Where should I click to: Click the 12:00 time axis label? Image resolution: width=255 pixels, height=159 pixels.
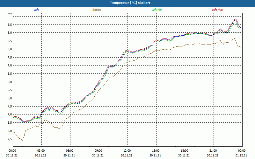point(127,151)
